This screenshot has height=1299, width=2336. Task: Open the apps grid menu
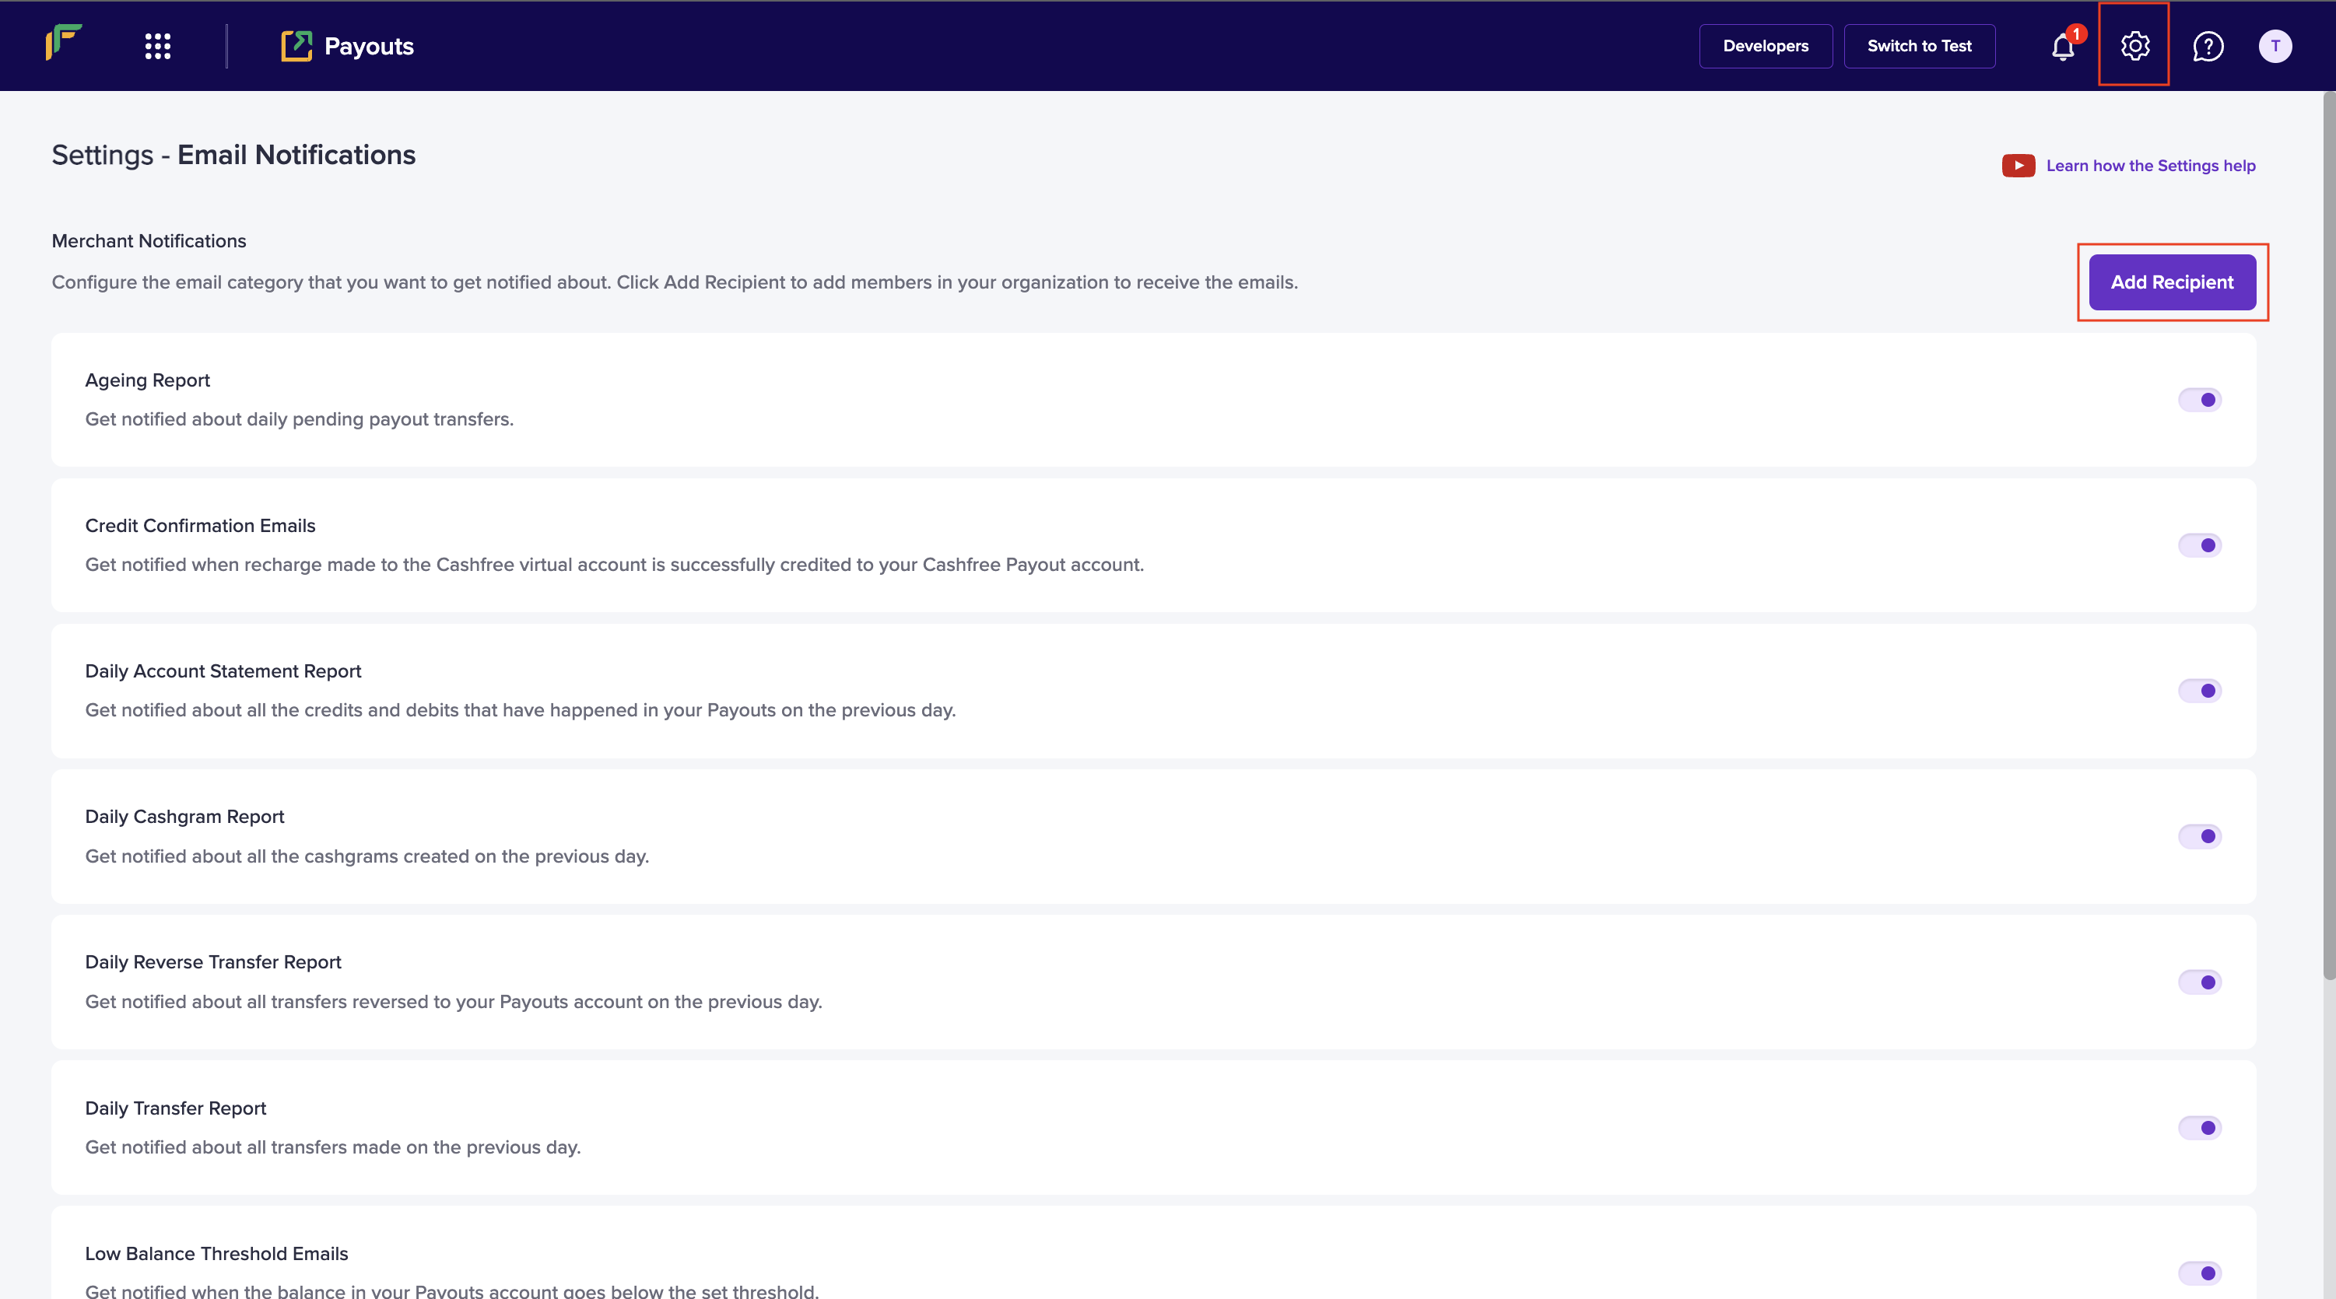(158, 46)
